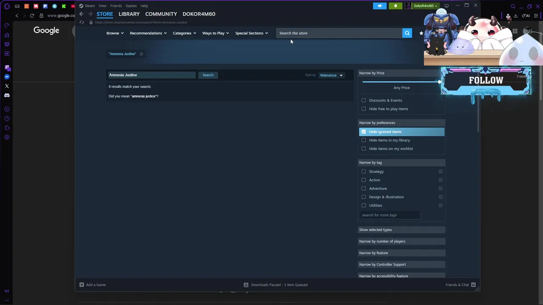Click the price range slider handle
Screen dimensions: 543x305
[x=439, y=82]
